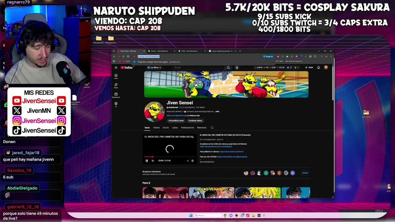Click the 'Gestionar vídeos' button
The image size is (395, 222).
tap(195, 121)
